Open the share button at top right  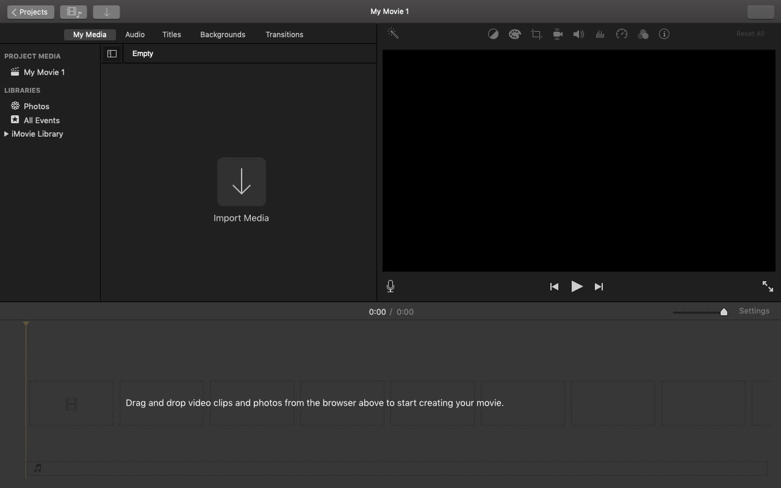click(760, 12)
